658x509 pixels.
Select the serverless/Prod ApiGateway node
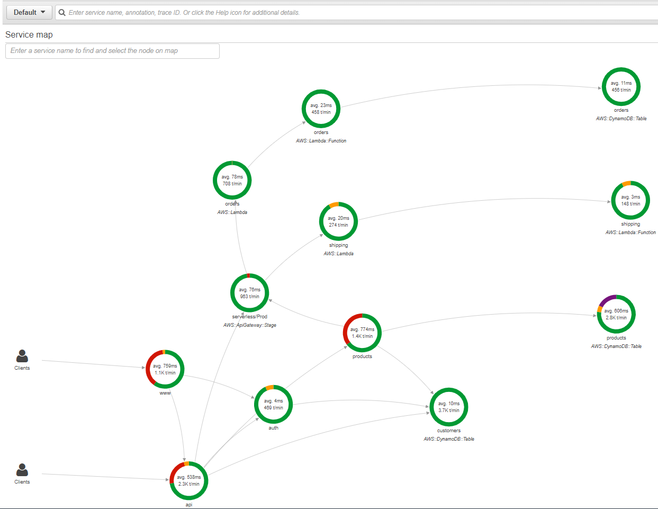tap(249, 293)
